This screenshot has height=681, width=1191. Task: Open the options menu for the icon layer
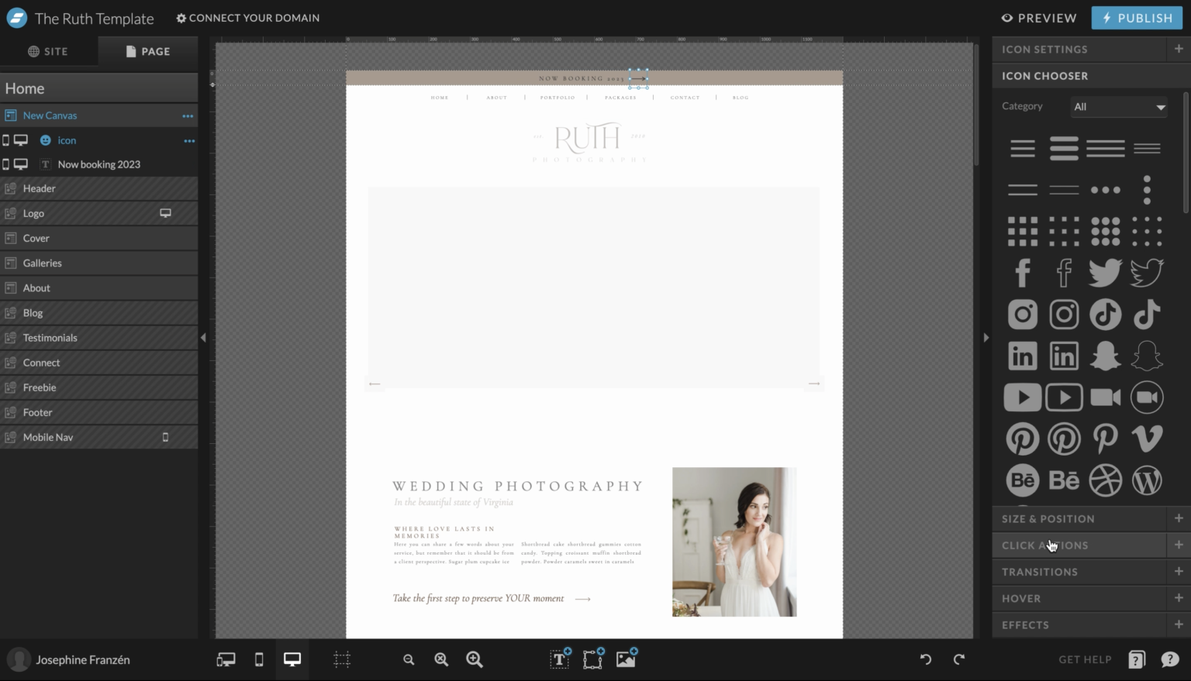click(x=188, y=140)
